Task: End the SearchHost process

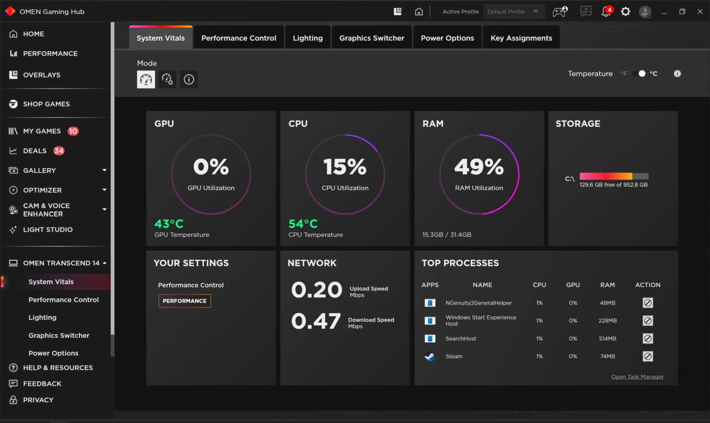Action: click(648, 338)
